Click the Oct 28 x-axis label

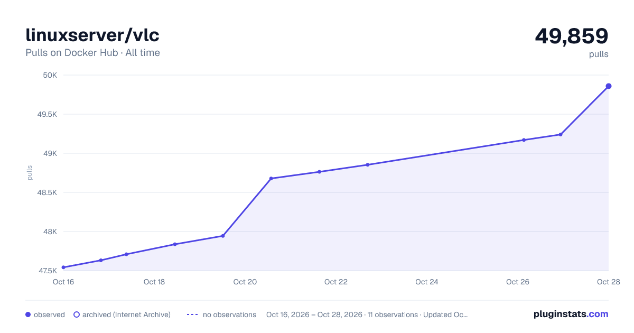click(x=609, y=282)
